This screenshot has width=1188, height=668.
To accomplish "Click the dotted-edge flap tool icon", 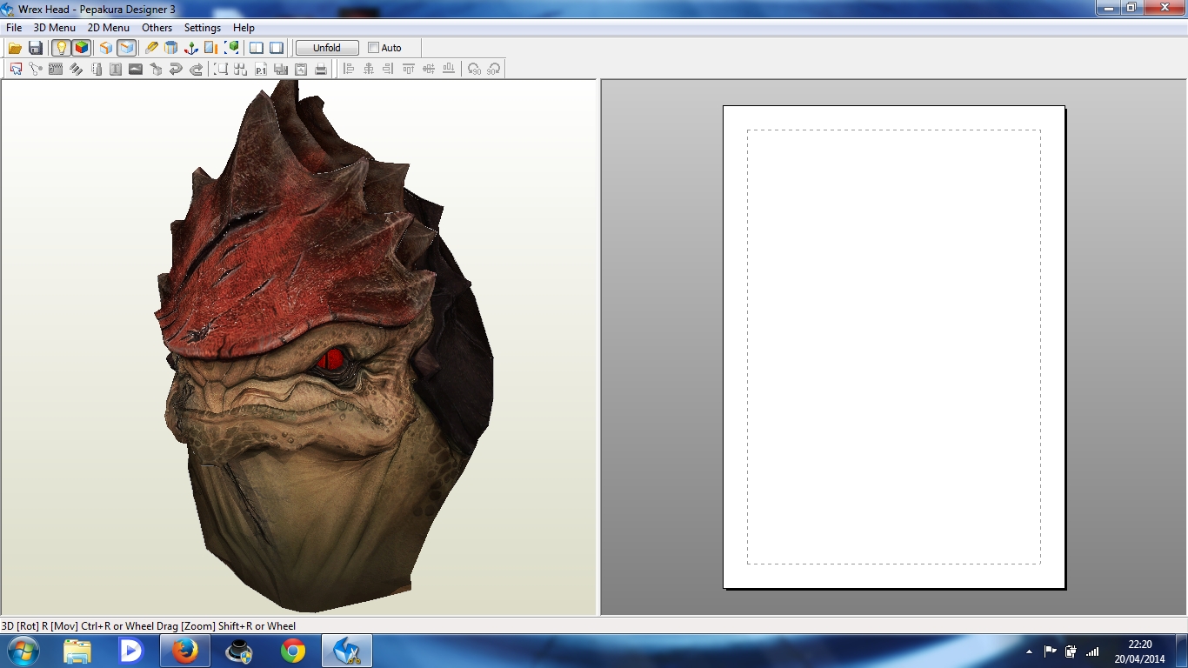I will 96,69.
